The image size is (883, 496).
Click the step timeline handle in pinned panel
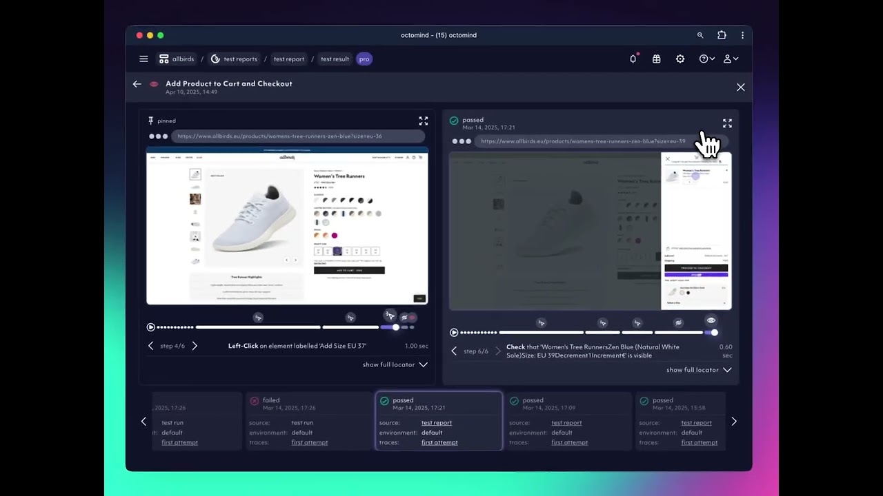(395, 327)
